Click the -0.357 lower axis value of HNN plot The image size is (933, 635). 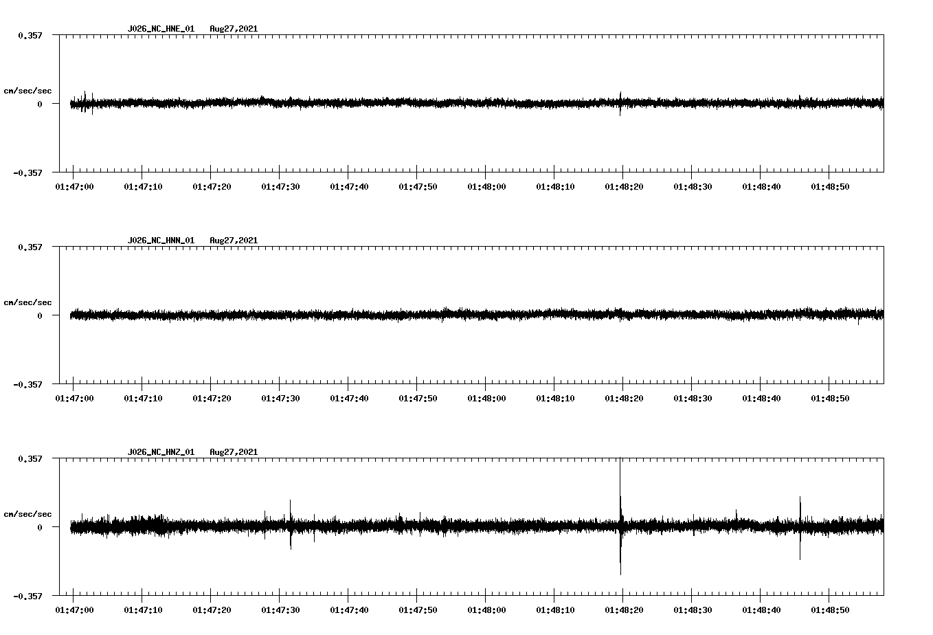pos(27,384)
